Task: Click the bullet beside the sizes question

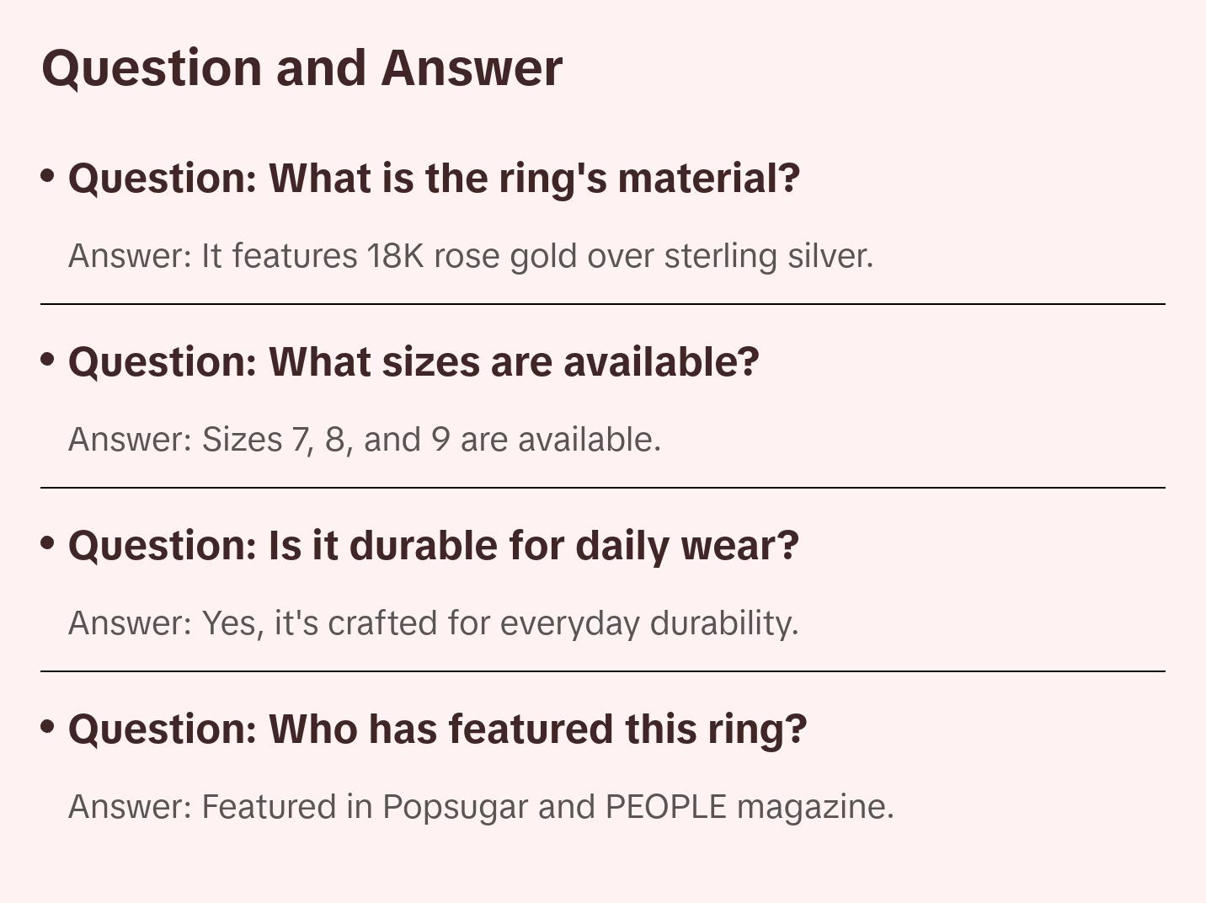Action: (48, 359)
